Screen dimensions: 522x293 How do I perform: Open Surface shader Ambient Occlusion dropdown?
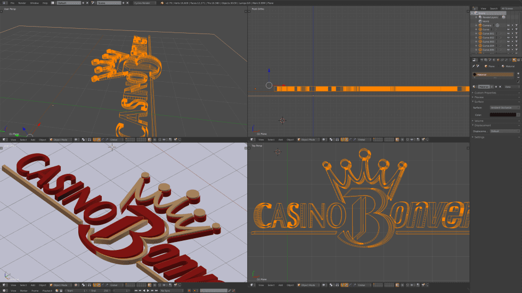505,107
